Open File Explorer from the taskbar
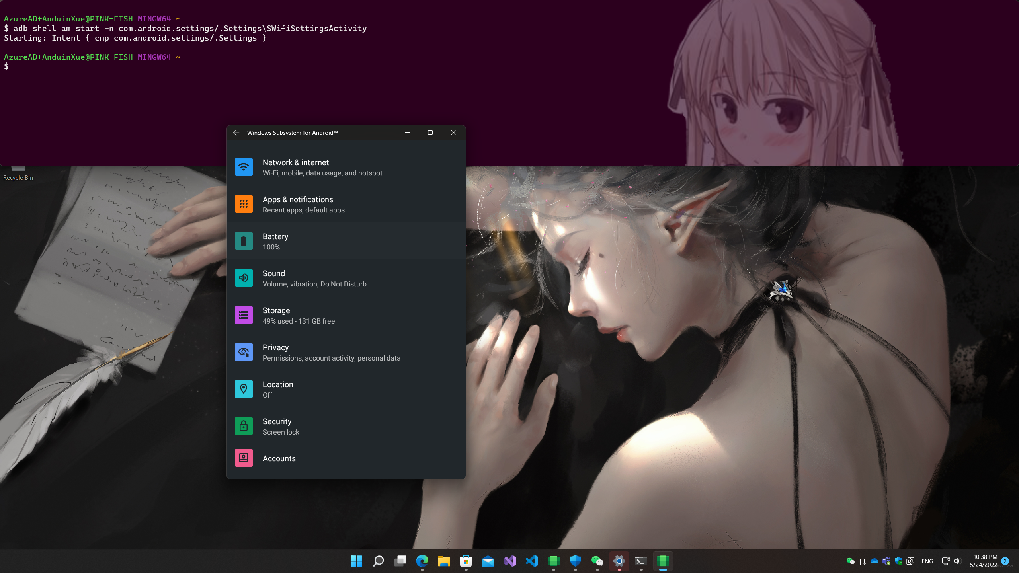This screenshot has width=1019, height=573. [444, 561]
